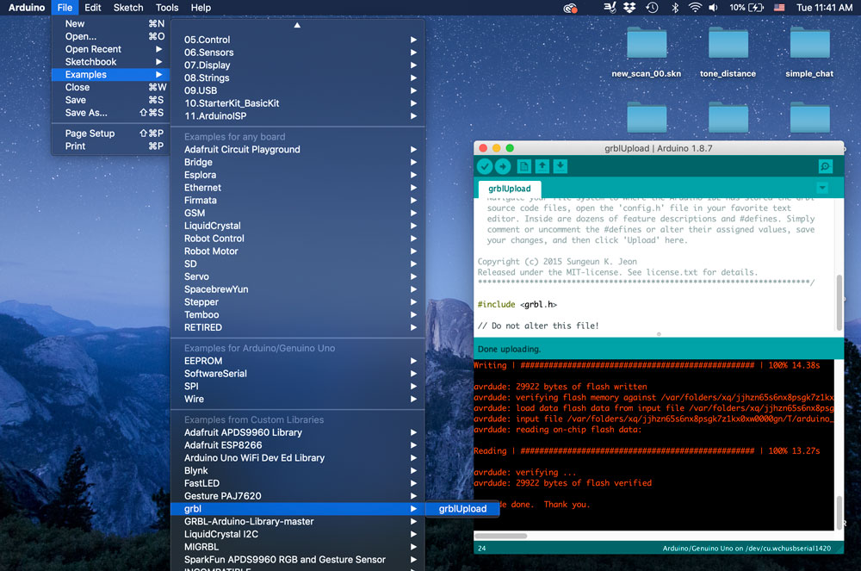Expand LiquidCrystal I2C examples submenu
The image size is (861, 571).
coord(298,534)
